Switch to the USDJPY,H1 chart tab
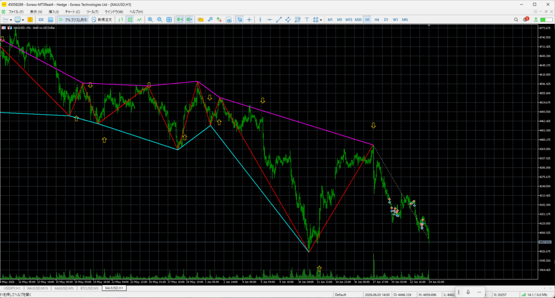 (x=12, y=288)
